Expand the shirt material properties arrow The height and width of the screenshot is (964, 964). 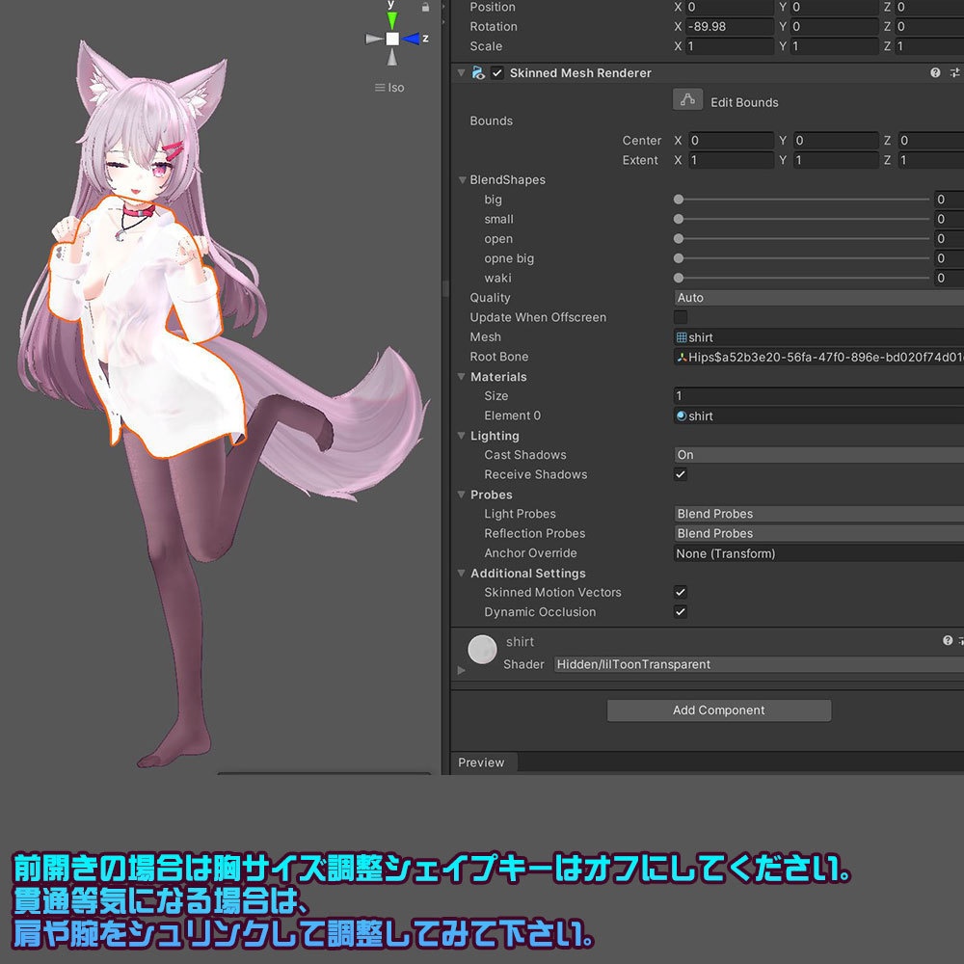tap(461, 670)
